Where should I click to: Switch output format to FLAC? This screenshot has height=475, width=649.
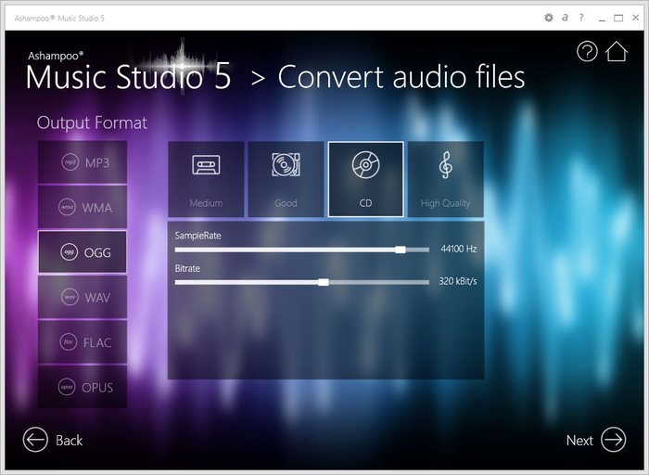pyautogui.click(x=83, y=342)
